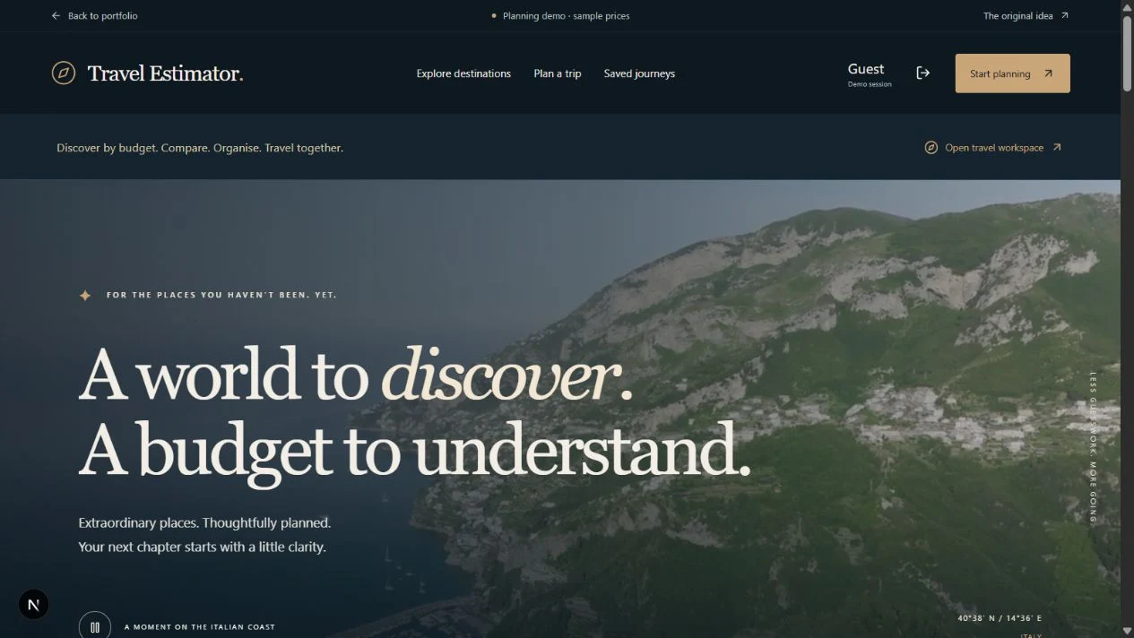Screen dimensions: 1134x638
Task: Open the Plan a trip page
Action: coord(558,73)
